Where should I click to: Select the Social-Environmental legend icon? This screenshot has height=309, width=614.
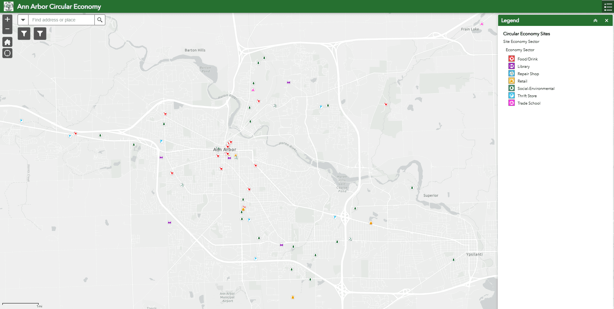click(511, 88)
